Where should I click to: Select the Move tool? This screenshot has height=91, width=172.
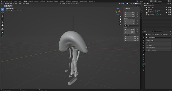click(x=2, y=16)
